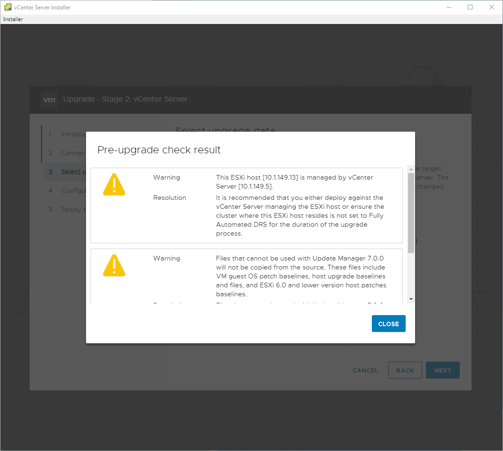
Task: Click the 'Warning' label beside Update Manager text
Action: click(x=166, y=258)
